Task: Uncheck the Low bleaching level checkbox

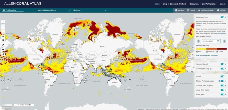Action: pyautogui.click(x=197, y=52)
